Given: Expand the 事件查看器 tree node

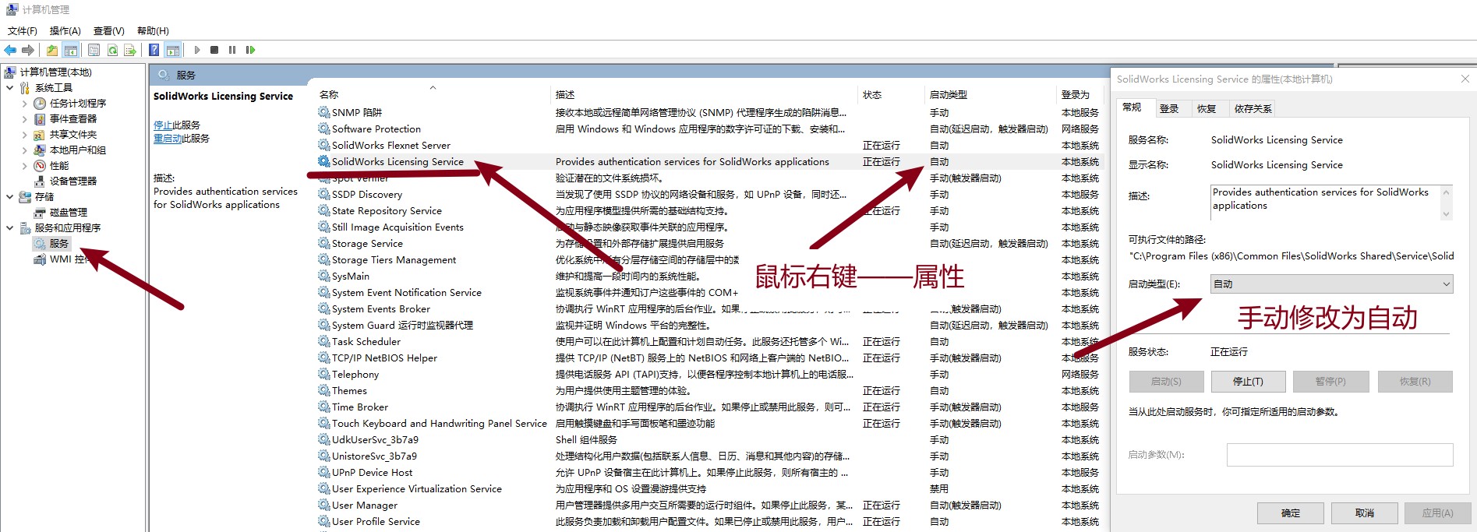Looking at the screenshot, I should 24,118.
